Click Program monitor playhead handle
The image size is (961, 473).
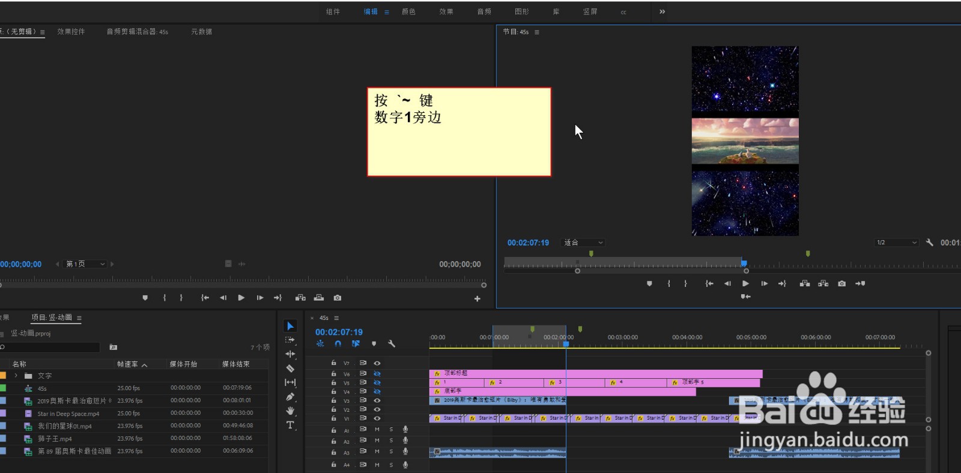(x=744, y=263)
